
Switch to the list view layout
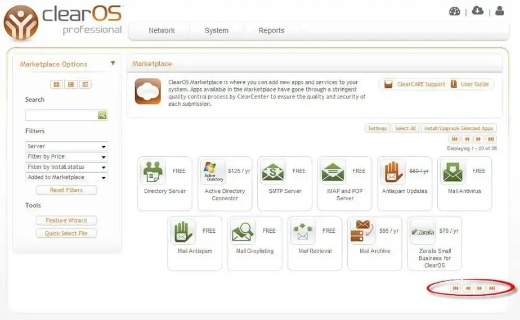coord(70,84)
